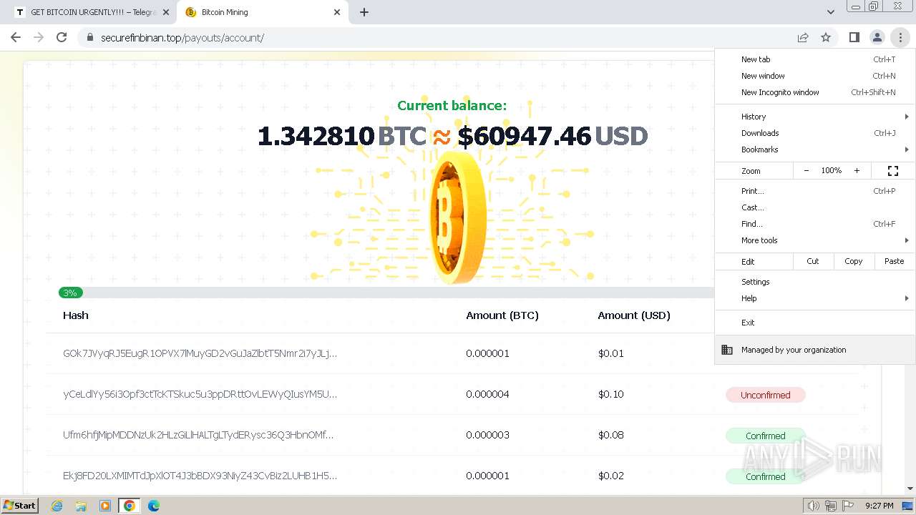Click the page scrollbar down arrow
This screenshot has height=515, width=916.
click(910, 489)
